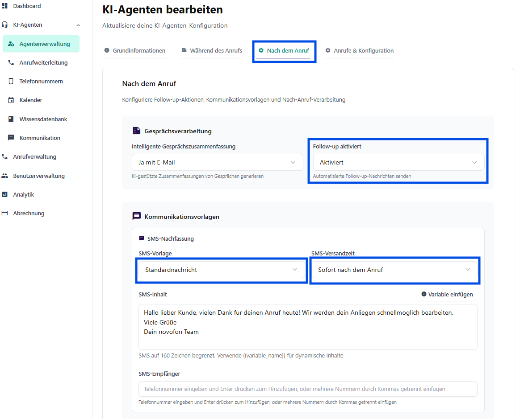
Task: Click the Analytik chart icon
Action: point(5,195)
